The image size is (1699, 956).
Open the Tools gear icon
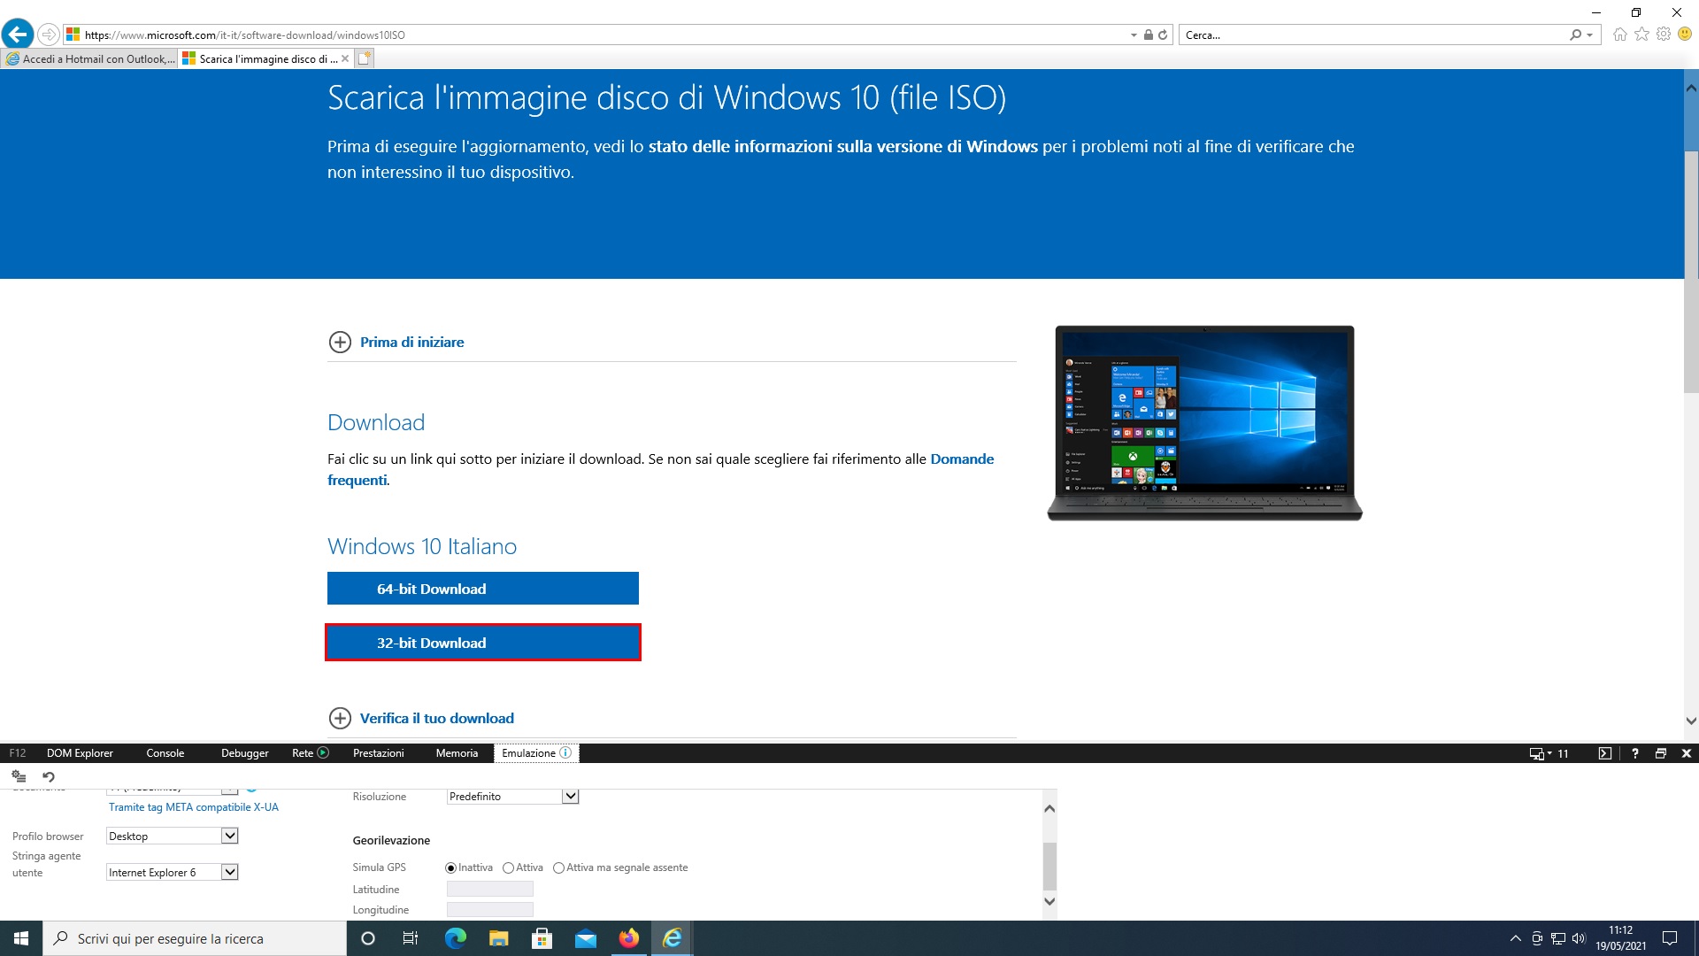[1664, 35]
